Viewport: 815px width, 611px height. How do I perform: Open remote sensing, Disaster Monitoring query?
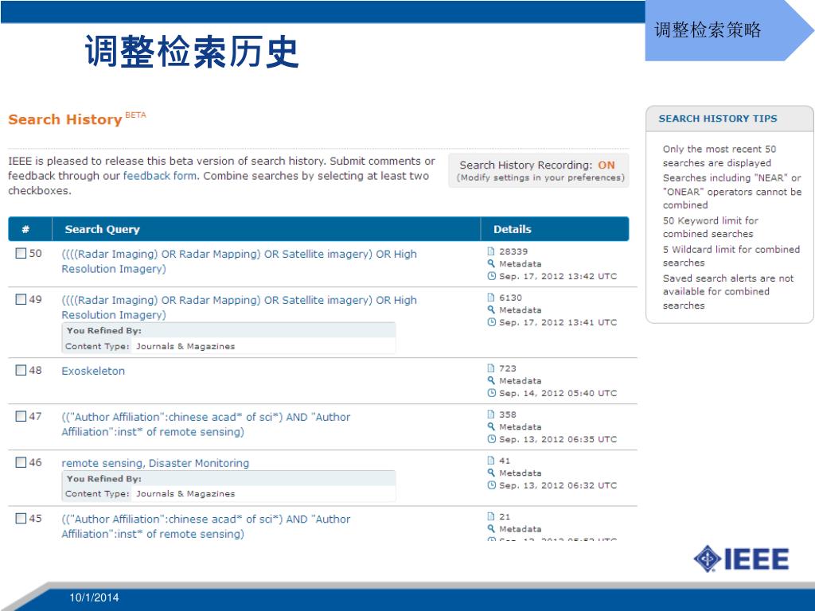click(155, 463)
